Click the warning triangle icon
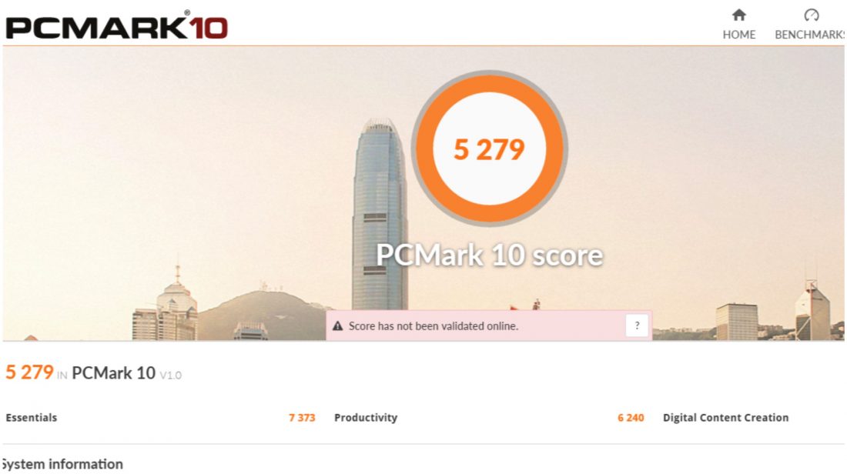 pyautogui.click(x=337, y=325)
